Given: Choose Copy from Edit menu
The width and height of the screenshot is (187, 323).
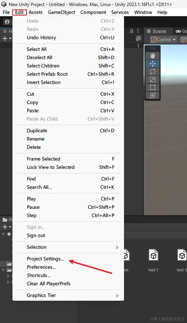Looking at the screenshot, I should pos(68,103).
